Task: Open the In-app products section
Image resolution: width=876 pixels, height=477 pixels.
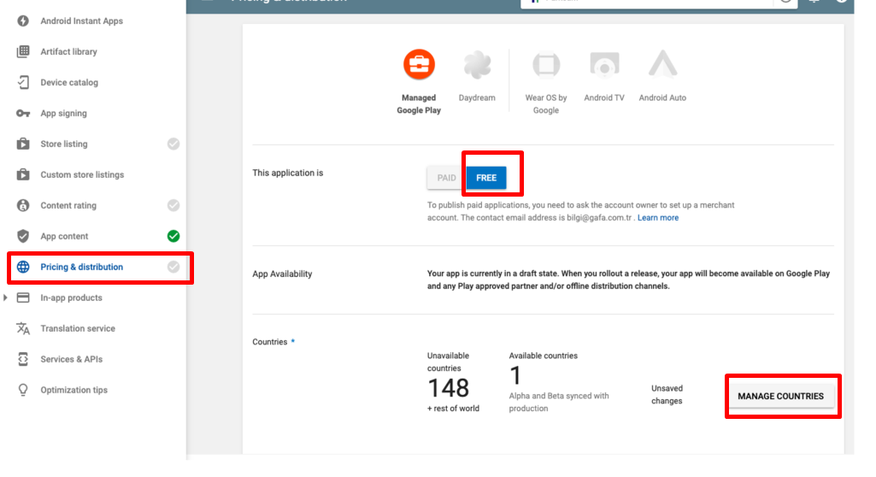Action: (72, 297)
